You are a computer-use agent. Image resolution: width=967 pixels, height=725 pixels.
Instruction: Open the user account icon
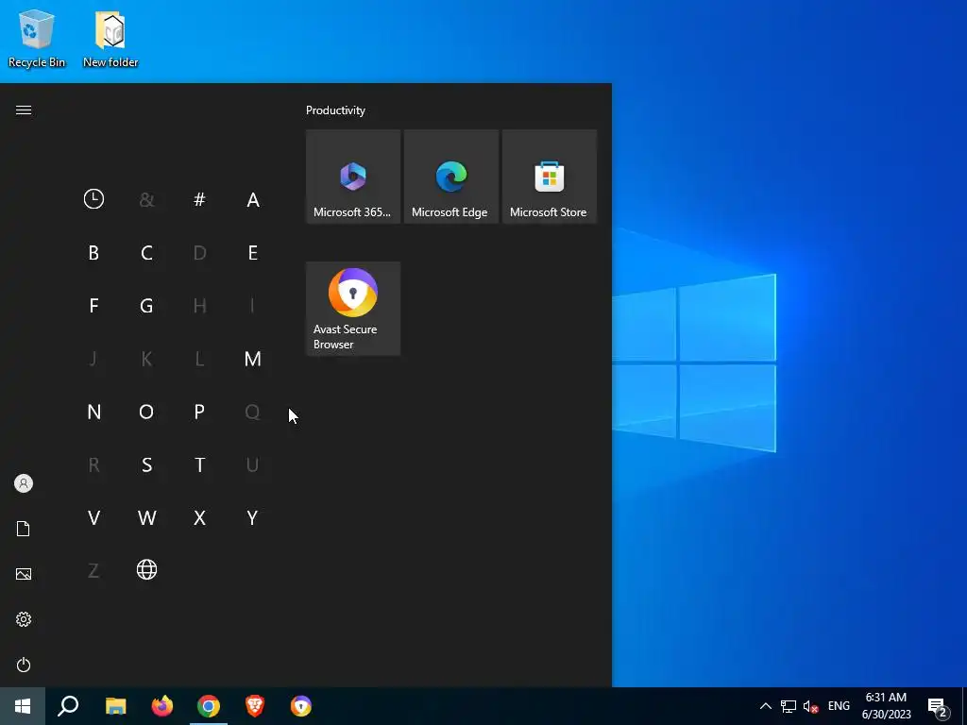click(x=24, y=483)
